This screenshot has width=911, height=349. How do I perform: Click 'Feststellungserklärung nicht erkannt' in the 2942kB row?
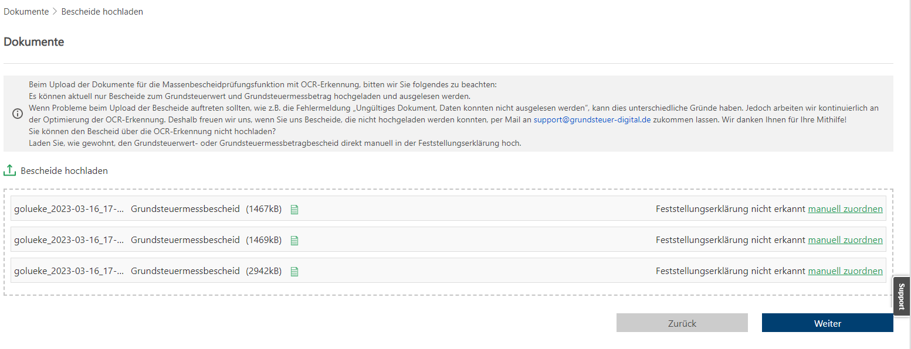[x=730, y=271]
